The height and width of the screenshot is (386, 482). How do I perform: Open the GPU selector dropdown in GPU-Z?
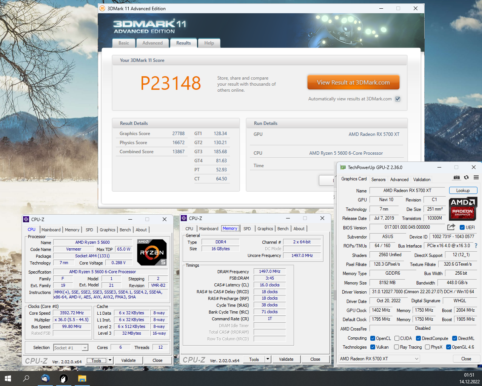(379, 359)
